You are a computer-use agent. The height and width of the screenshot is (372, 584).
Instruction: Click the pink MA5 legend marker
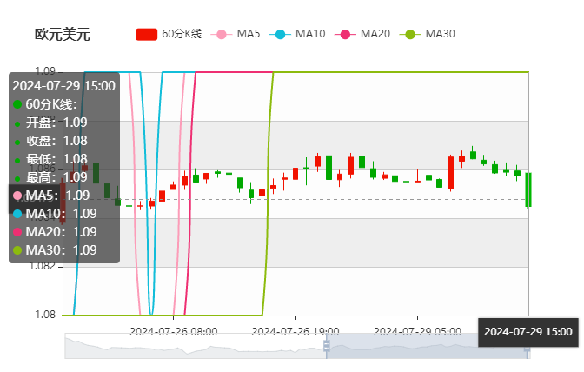[222, 35]
